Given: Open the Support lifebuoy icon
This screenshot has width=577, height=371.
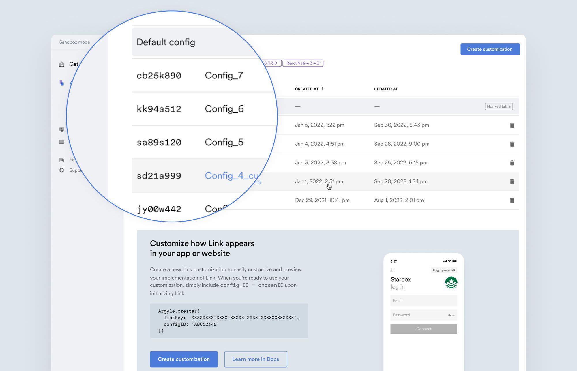Looking at the screenshot, I should coord(61,170).
